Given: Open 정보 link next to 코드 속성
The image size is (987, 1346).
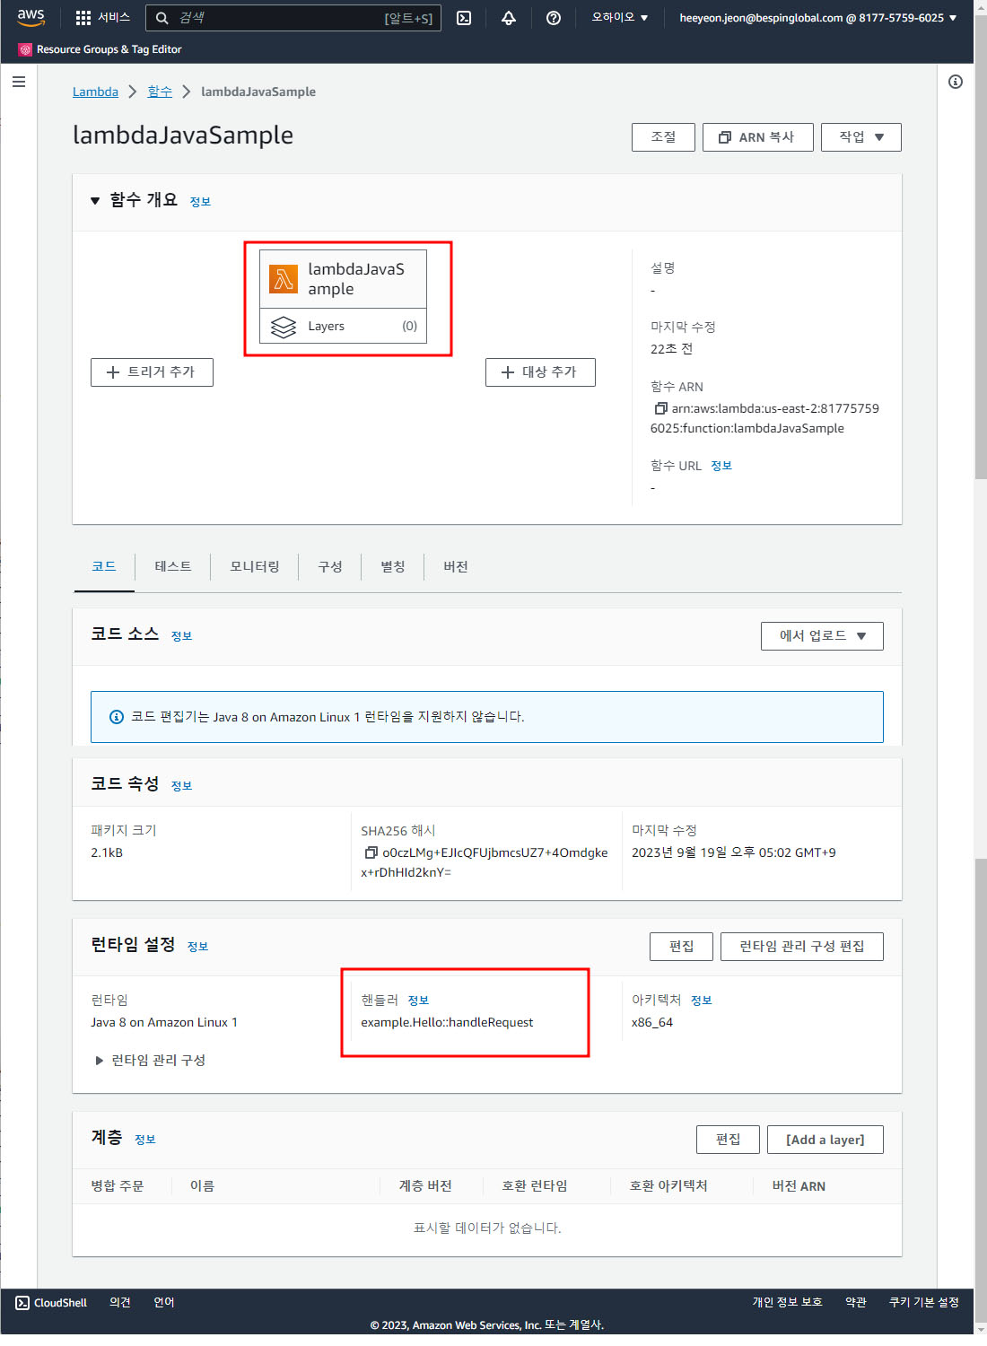Looking at the screenshot, I should (x=181, y=786).
